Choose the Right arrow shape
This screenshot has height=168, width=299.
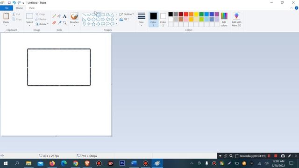(103, 19)
